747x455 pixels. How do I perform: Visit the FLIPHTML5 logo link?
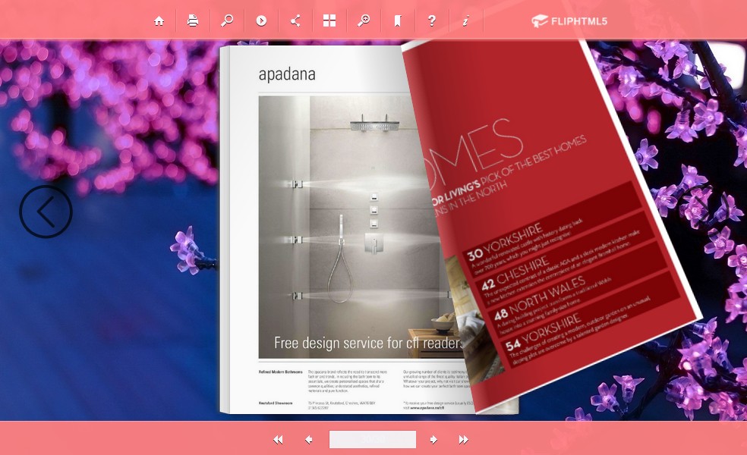(569, 21)
